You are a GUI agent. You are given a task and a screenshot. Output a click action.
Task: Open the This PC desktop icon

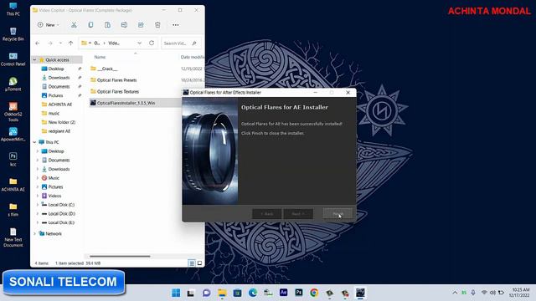coord(13,9)
